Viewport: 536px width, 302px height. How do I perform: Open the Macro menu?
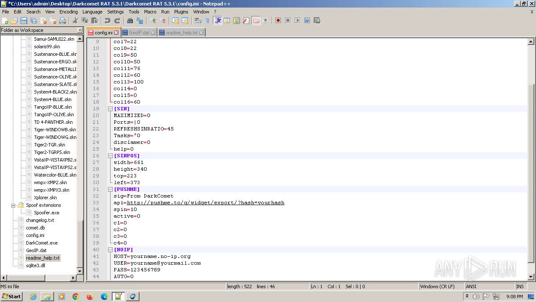(x=150, y=12)
